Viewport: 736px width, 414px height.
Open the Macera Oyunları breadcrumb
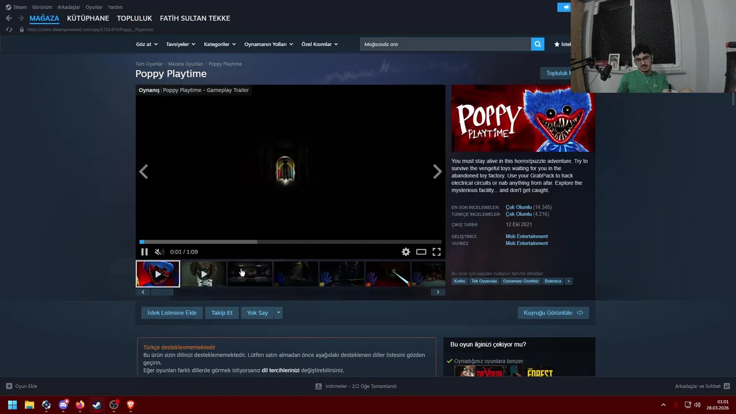tap(186, 64)
